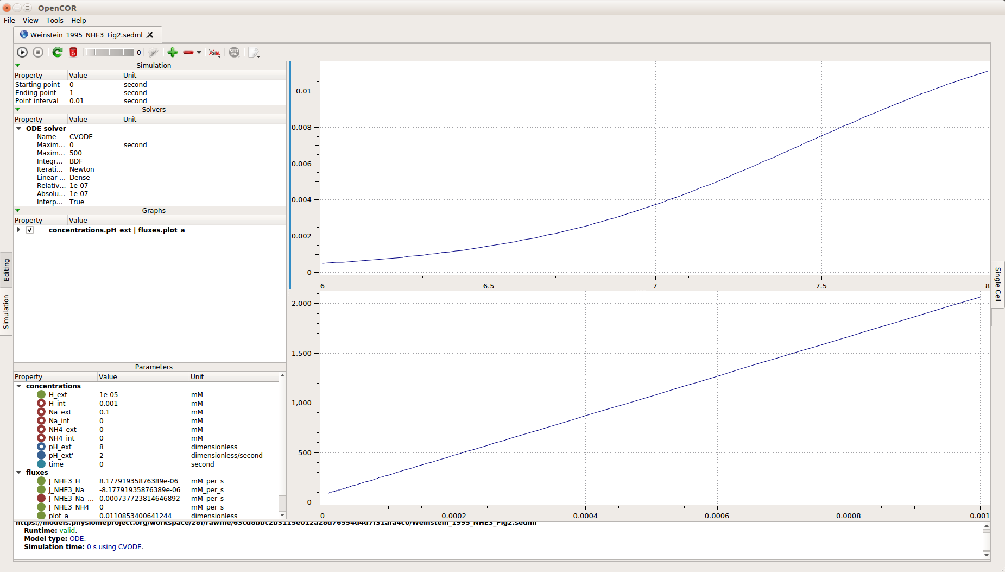Switch to the Editing side tab
This screenshot has width=1005, height=572.
point(6,270)
